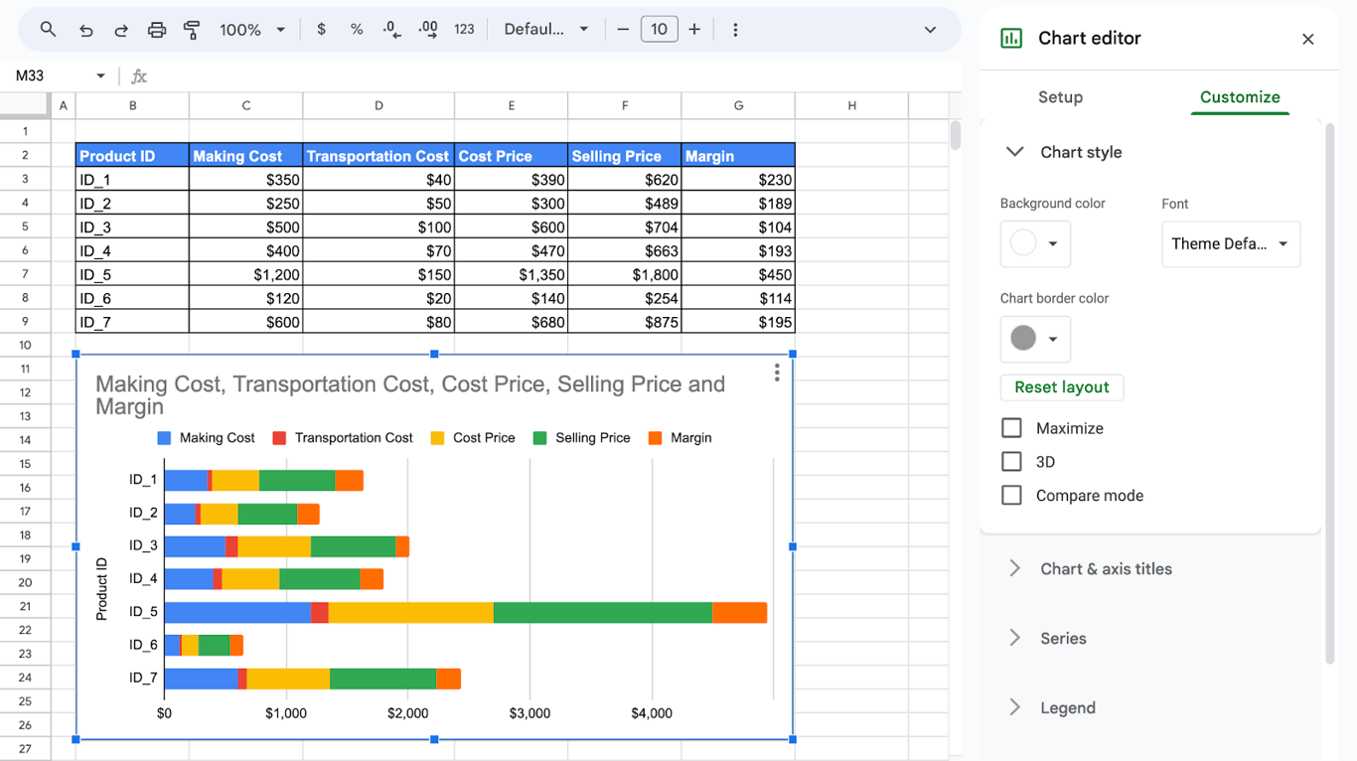Viewport: 1357px width, 761px height.
Task: Open more number formats (123)
Action: pyautogui.click(x=464, y=30)
